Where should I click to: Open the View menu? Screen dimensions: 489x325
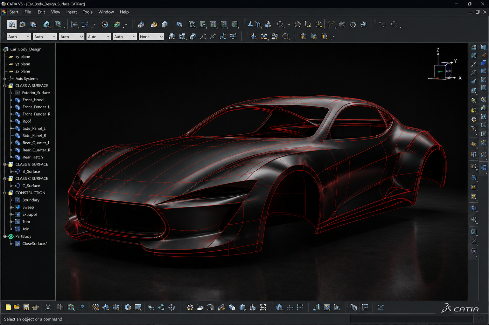click(56, 12)
